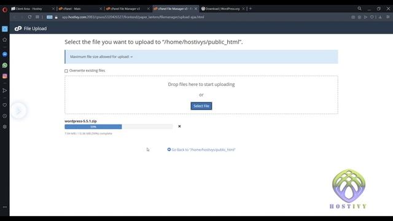Click the Drop files here upload zone text

click(201, 84)
